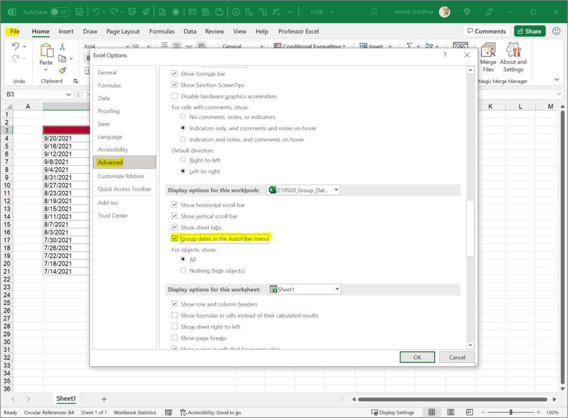Click the diamond premium icon in title bar
The image size is (568, 418).
click(467, 12)
